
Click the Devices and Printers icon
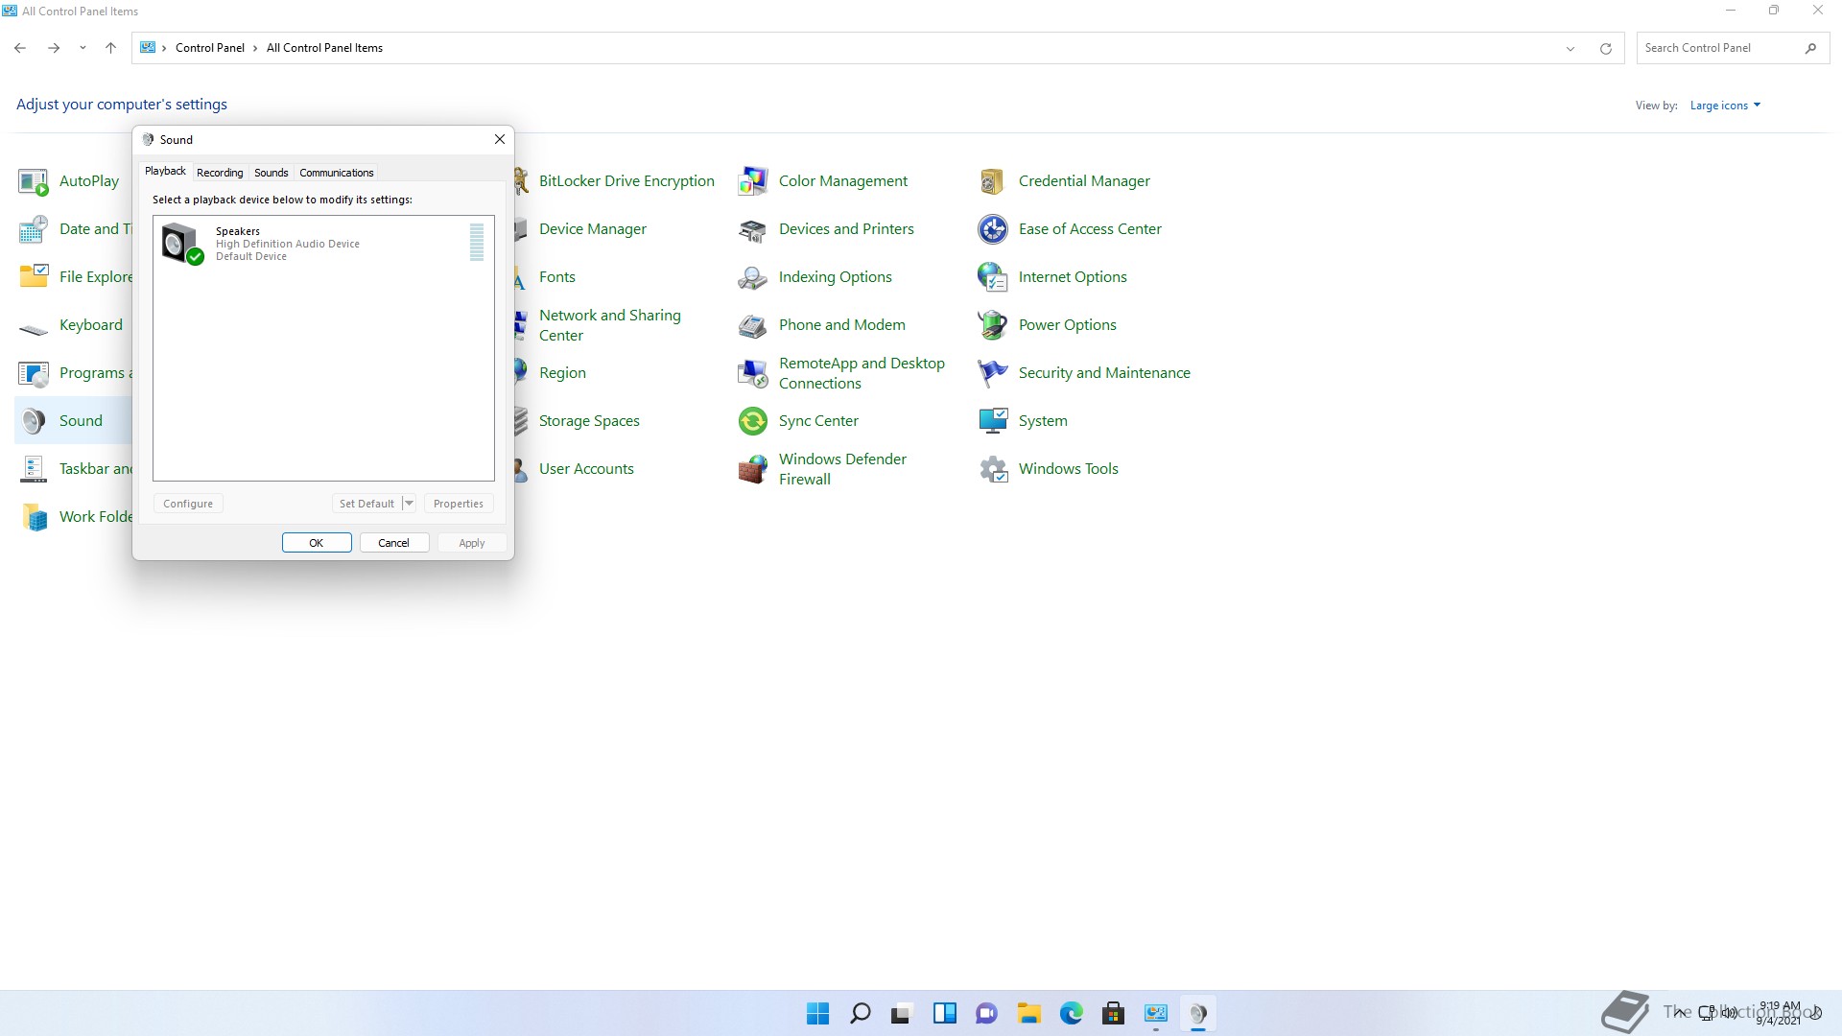tap(753, 229)
